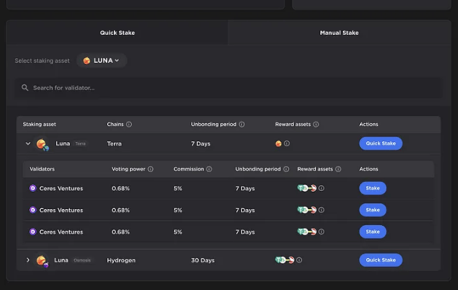Click the search magnifier icon
The width and height of the screenshot is (458, 290).
25,88
